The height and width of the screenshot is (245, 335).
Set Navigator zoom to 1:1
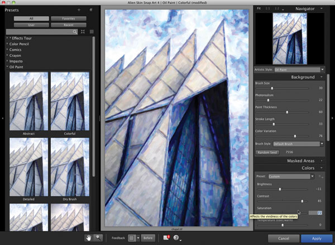(x=267, y=8)
